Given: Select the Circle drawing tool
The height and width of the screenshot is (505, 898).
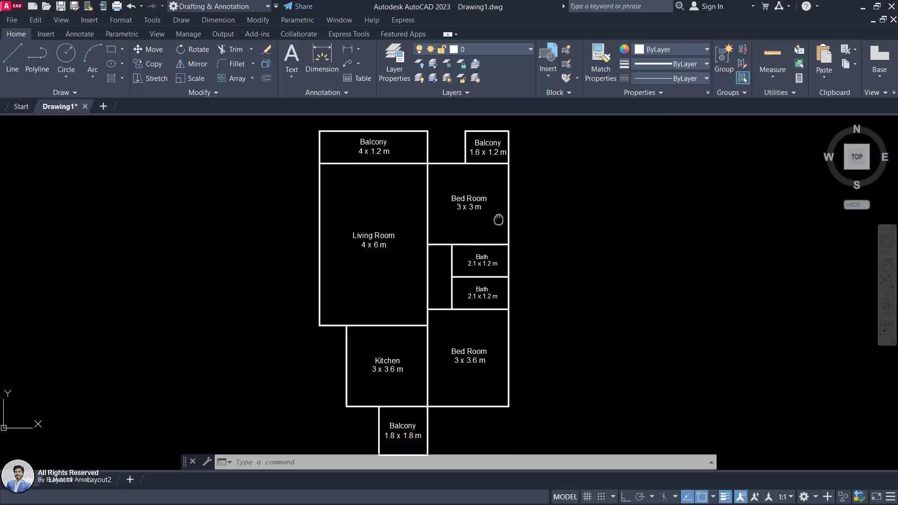Looking at the screenshot, I should click(x=66, y=58).
